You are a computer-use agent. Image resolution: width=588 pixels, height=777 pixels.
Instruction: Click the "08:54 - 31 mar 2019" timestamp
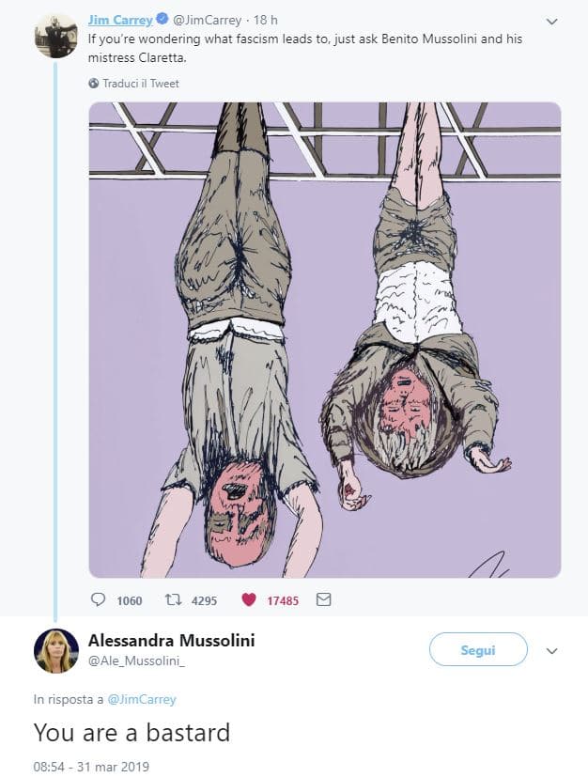[91, 766]
